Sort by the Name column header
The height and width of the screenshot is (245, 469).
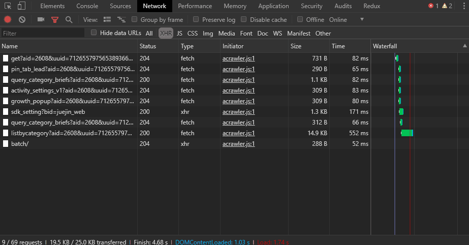point(69,46)
